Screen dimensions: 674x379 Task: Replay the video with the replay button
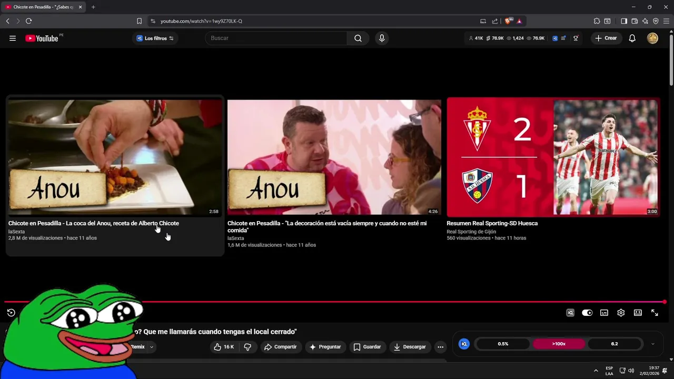11,313
